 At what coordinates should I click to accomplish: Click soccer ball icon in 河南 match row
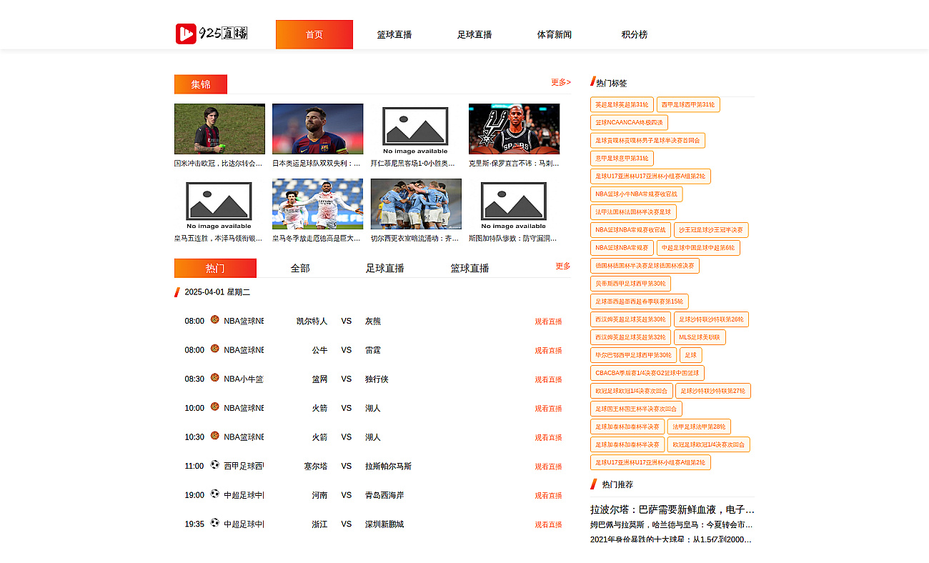pyautogui.click(x=214, y=494)
